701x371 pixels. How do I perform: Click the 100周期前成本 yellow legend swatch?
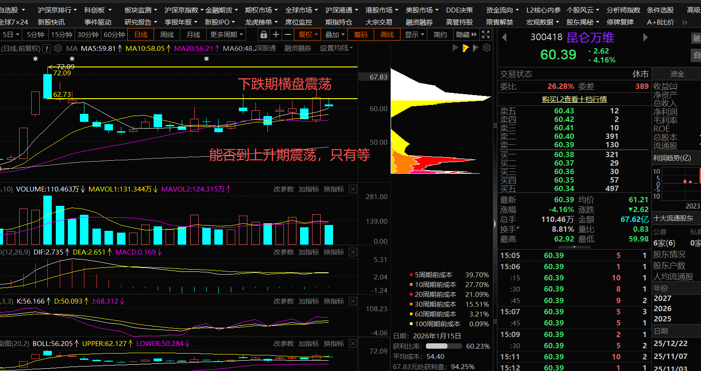[x=411, y=324]
